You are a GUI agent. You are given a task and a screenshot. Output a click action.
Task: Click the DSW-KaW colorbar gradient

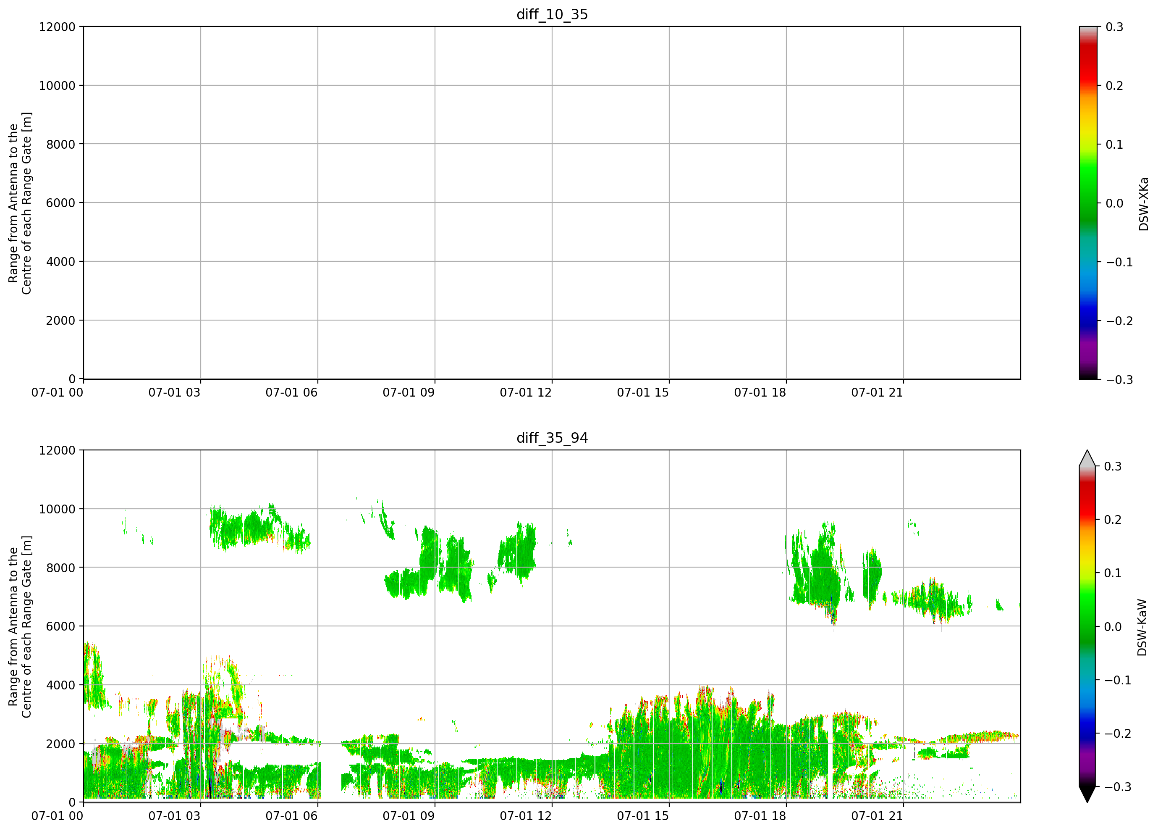(x=1087, y=626)
